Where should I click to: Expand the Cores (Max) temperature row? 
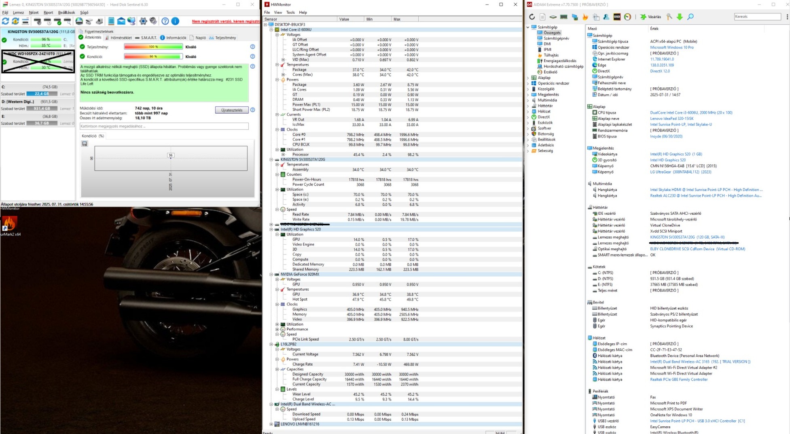click(283, 75)
